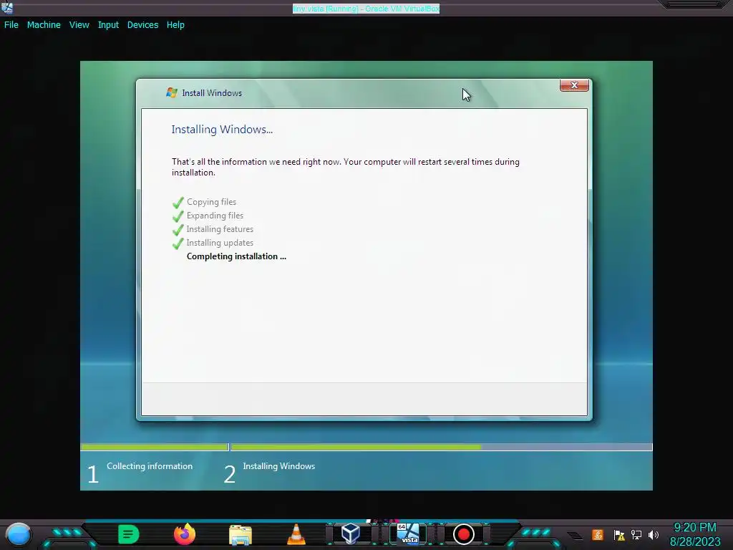Click the Installing Windows progress bar
The width and height of the screenshot is (733, 550).
tap(441, 447)
